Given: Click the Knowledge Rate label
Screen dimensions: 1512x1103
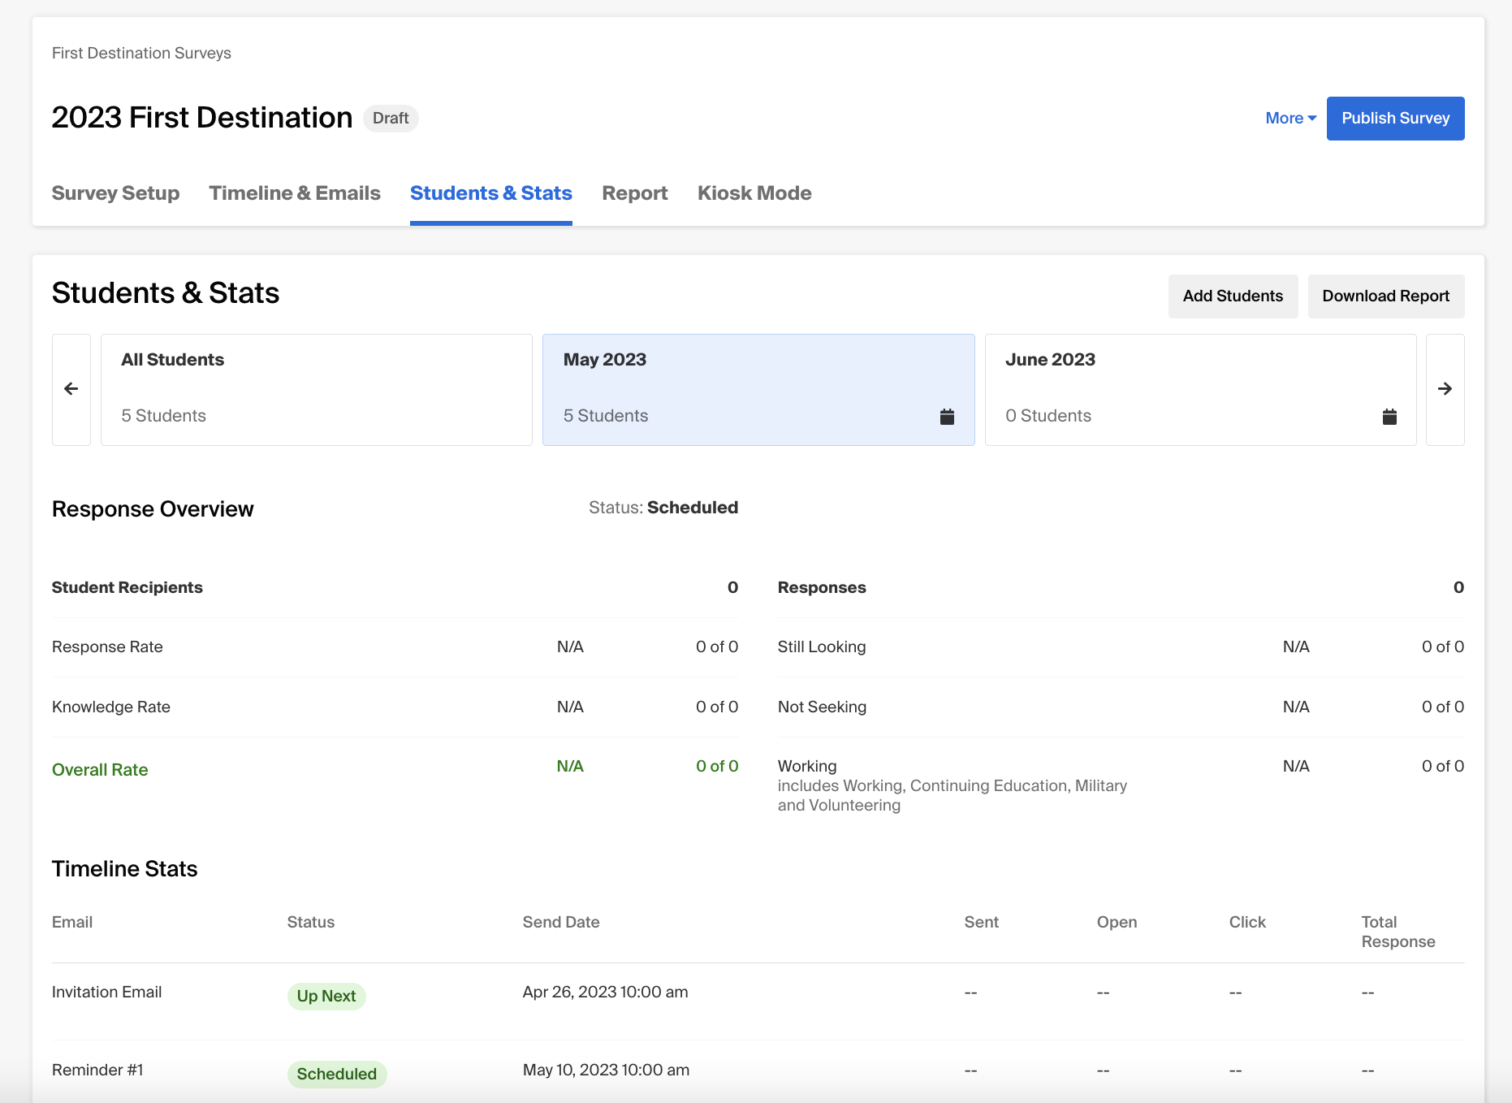Looking at the screenshot, I should click(x=111, y=707).
